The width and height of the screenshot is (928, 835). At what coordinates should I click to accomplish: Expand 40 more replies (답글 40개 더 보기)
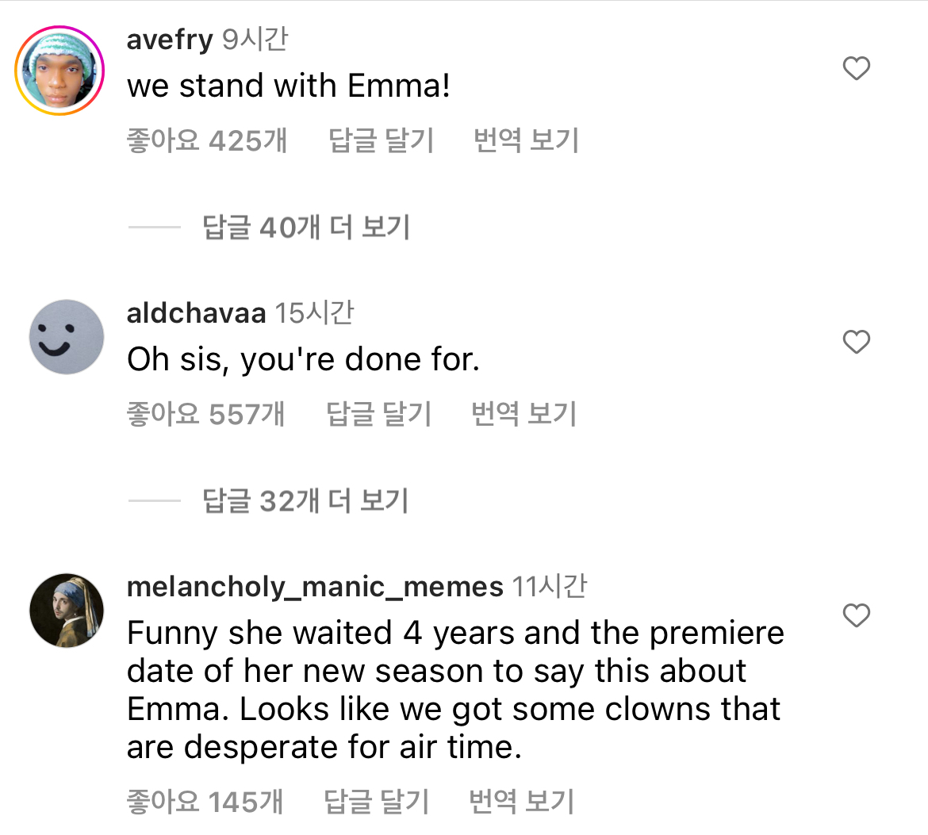(x=306, y=228)
